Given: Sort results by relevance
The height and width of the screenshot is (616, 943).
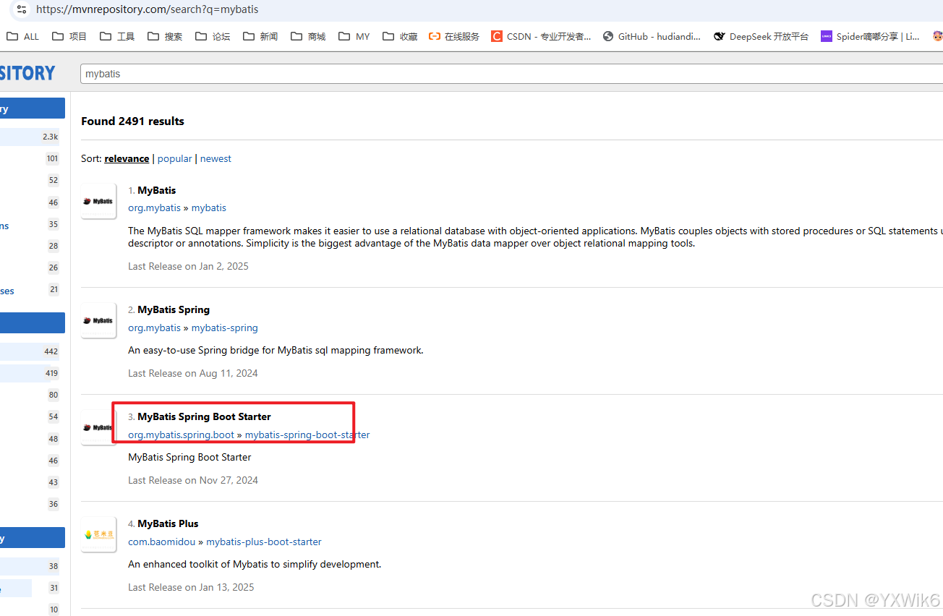Looking at the screenshot, I should (x=127, y=158).
